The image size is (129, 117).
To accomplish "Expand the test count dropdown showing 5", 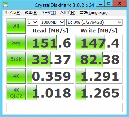I will click(x=33, y=22).
